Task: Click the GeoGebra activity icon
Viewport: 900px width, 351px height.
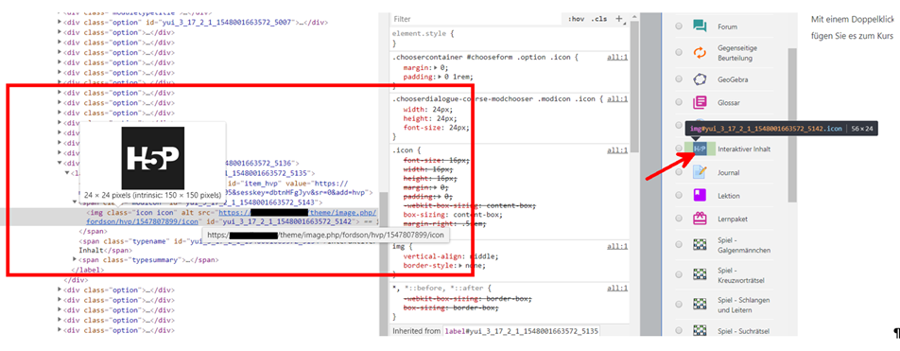Action: tap(700, 79)
